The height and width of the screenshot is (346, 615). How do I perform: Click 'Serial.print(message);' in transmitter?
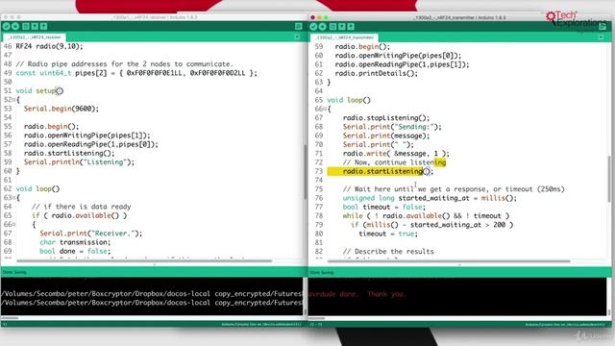pyautogui.click(x=386, y=136)
